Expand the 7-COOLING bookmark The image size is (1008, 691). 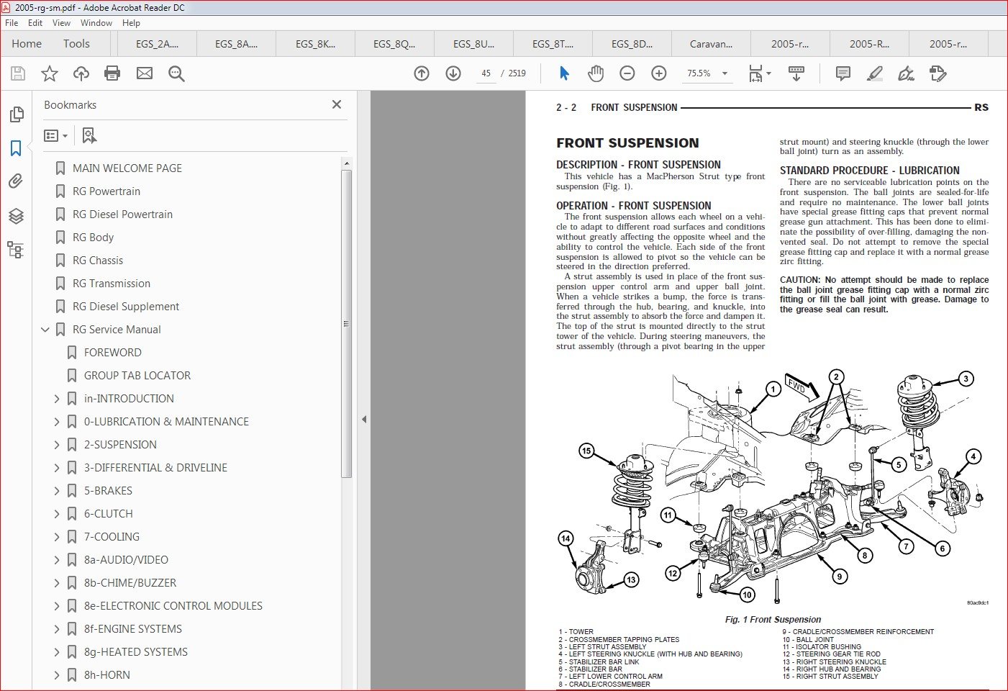coord(57,537)
